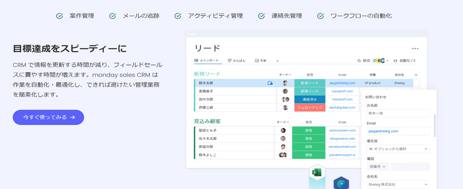Open conversation bubble icon on 鈴木太郎 row
Screen dimensions: 463x189
point(270,83)
